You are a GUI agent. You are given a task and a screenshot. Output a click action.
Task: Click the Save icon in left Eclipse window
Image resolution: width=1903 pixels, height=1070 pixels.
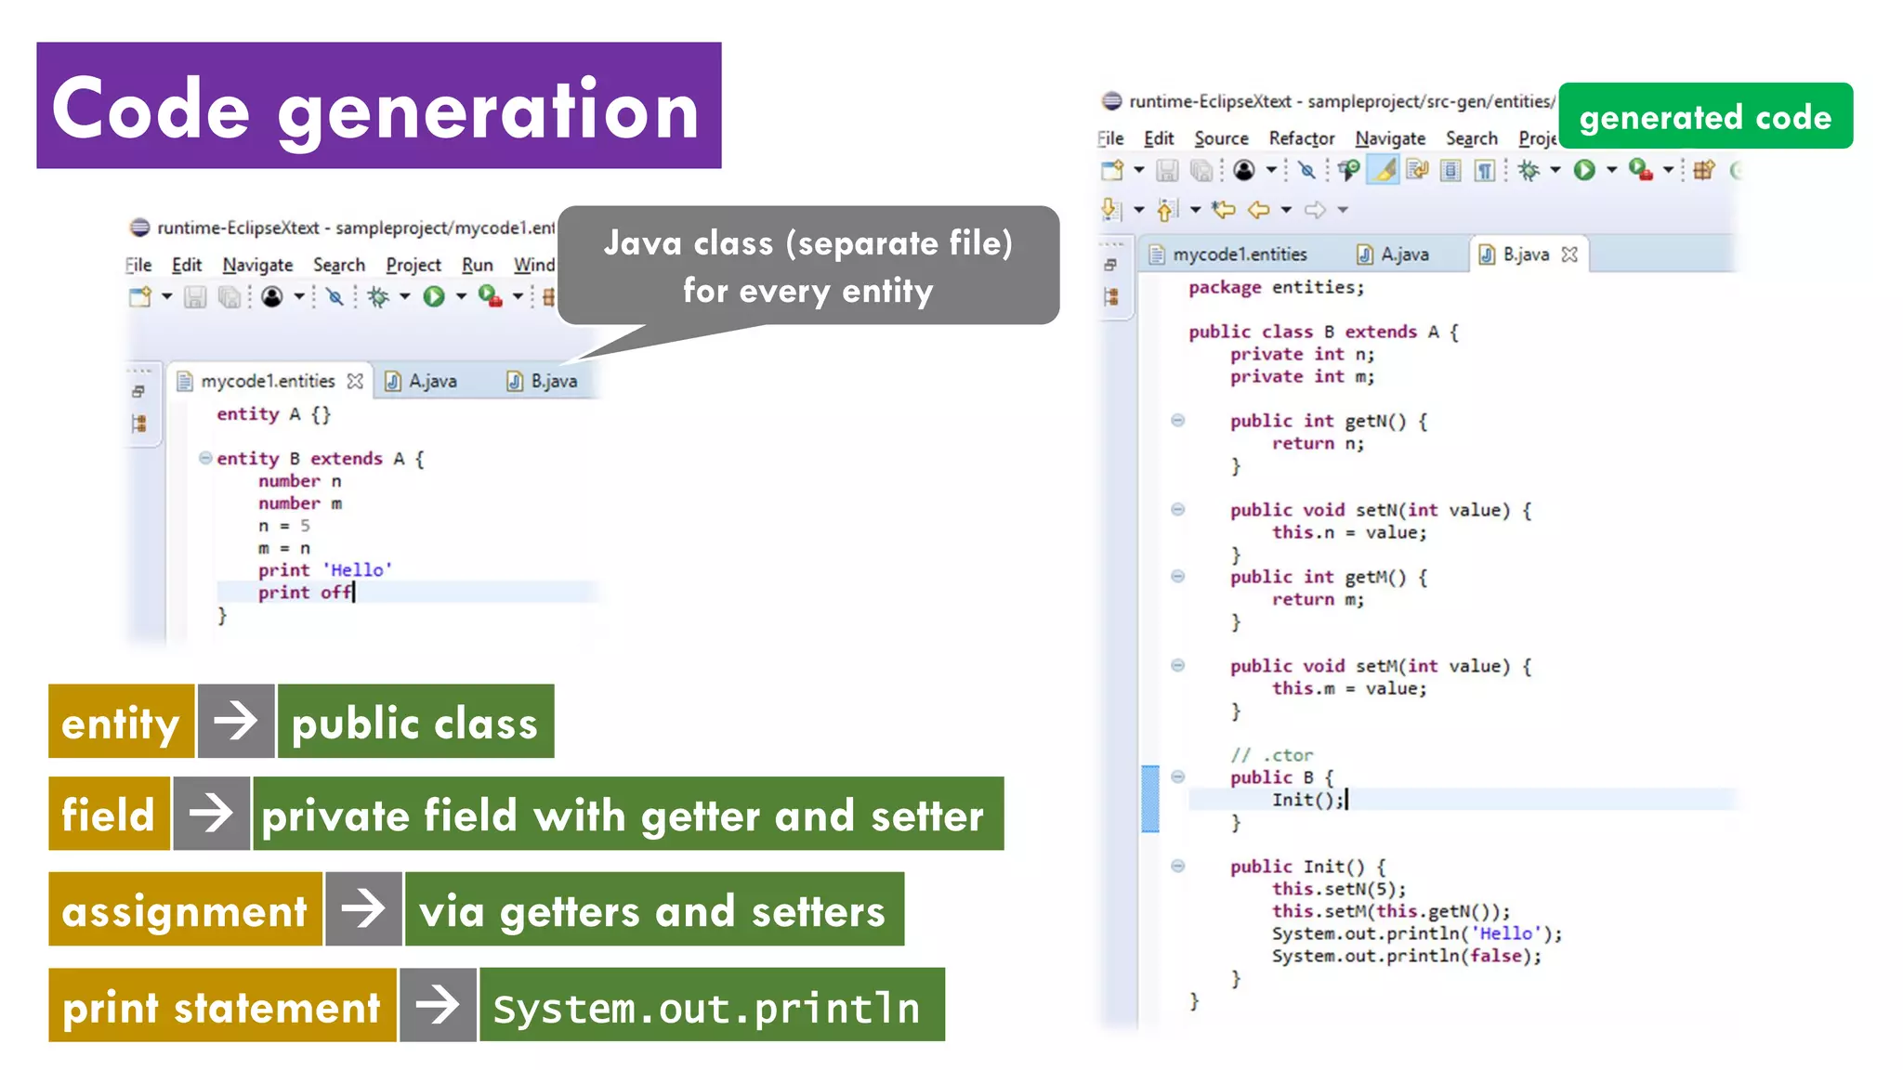195,297
